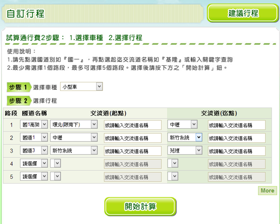Image resolution: width=280 pixels, height=224 pixels.
Task: Open row 1 中壢 end interchange dropdown
Action: click(182, 124)
